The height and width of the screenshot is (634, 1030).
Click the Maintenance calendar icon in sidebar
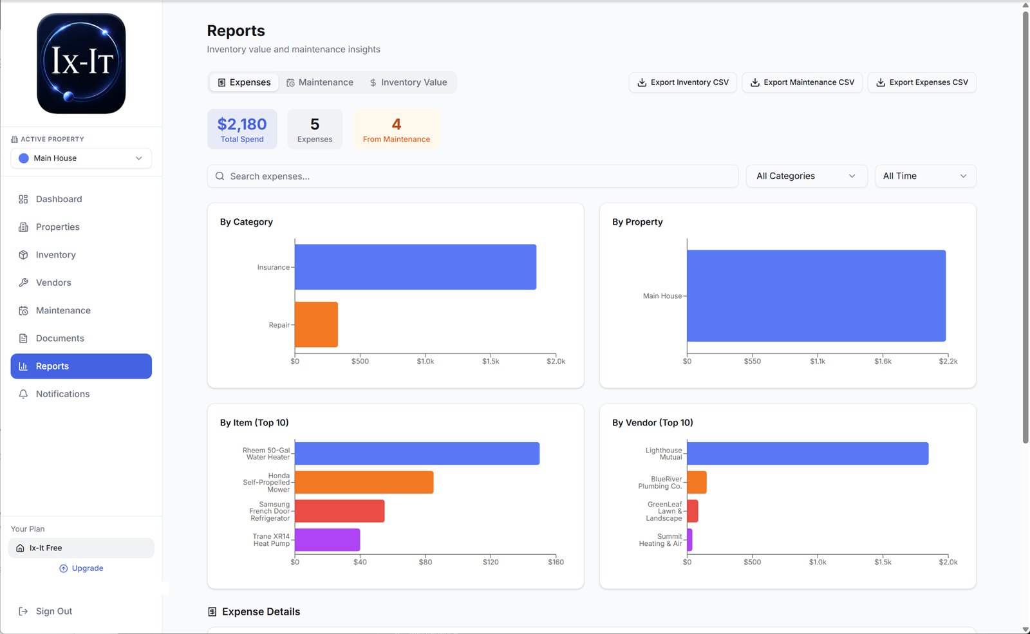click(x=23, y=311)
